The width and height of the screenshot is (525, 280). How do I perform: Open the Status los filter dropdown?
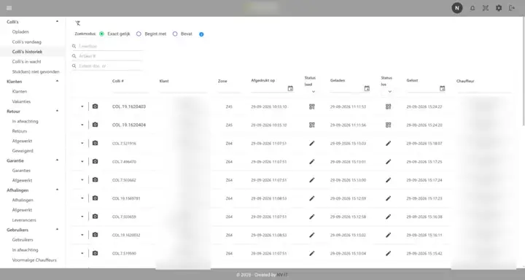coord(389,91)
